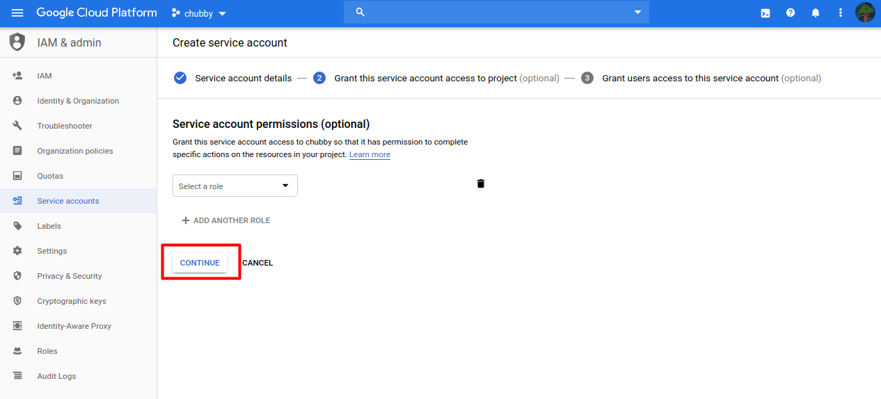Open Identity-Aware Proxy page
The height and width of the screenshot is (399, 881).
point(78,326)
